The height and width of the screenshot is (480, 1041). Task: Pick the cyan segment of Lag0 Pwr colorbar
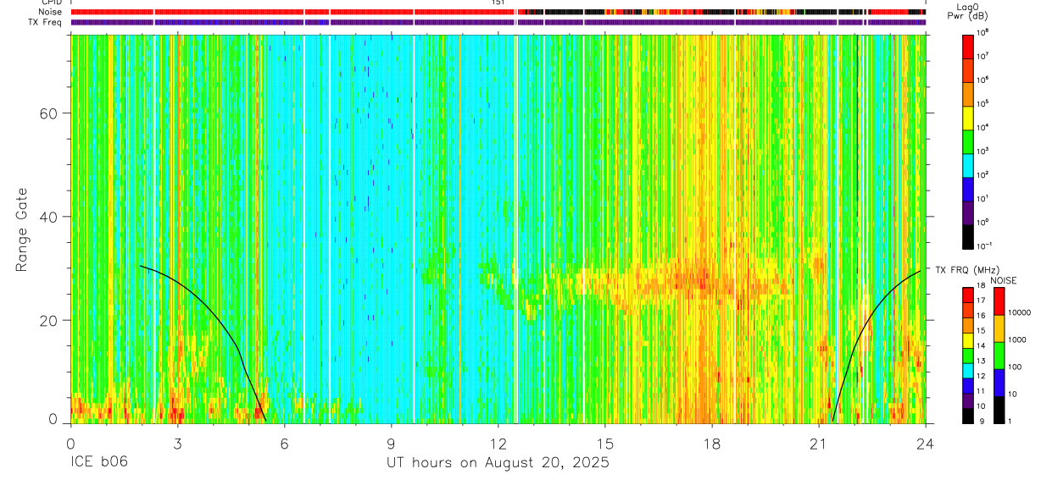click(x=968, y=164)
